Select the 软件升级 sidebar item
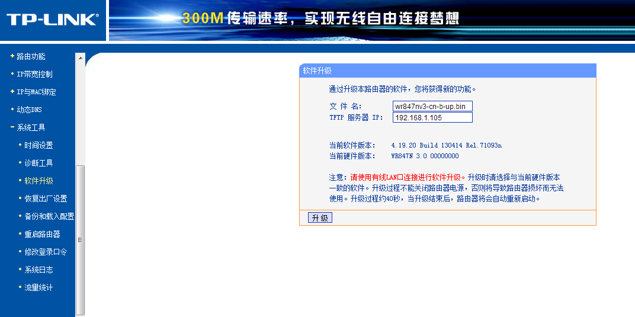Image resolution: width=635 pixels, height=317 pixels. point(39,181)
